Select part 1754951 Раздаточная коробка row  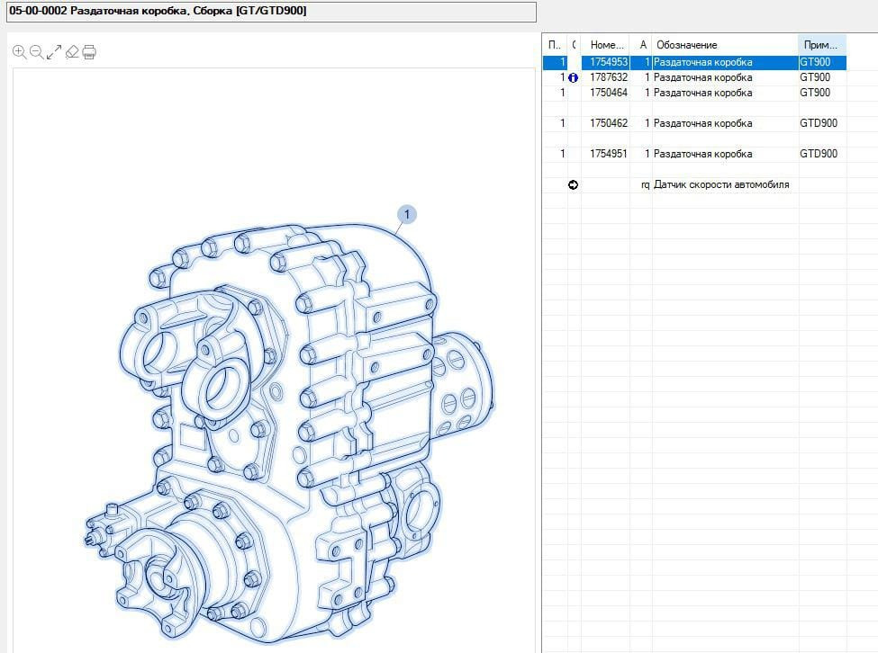click(x=702, y=154)
